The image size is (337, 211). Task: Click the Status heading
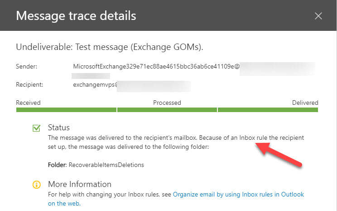click(x=59, y=128)
